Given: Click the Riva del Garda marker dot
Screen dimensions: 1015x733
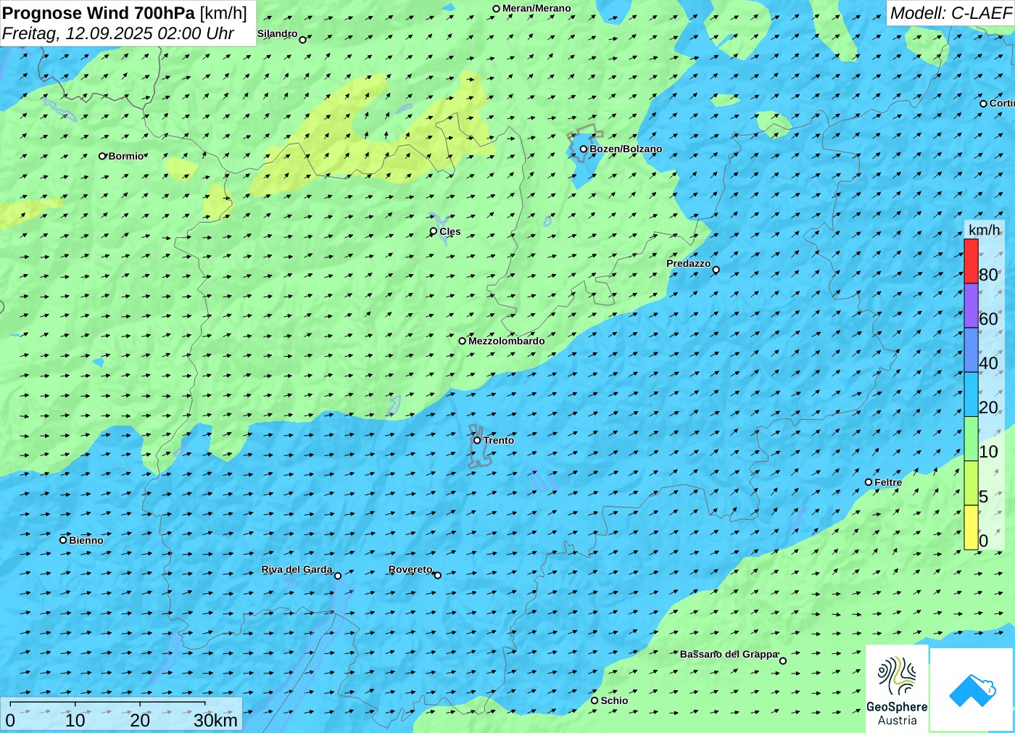Looking at the screenshot, I should pyautogui.click(x=338, y=576).
